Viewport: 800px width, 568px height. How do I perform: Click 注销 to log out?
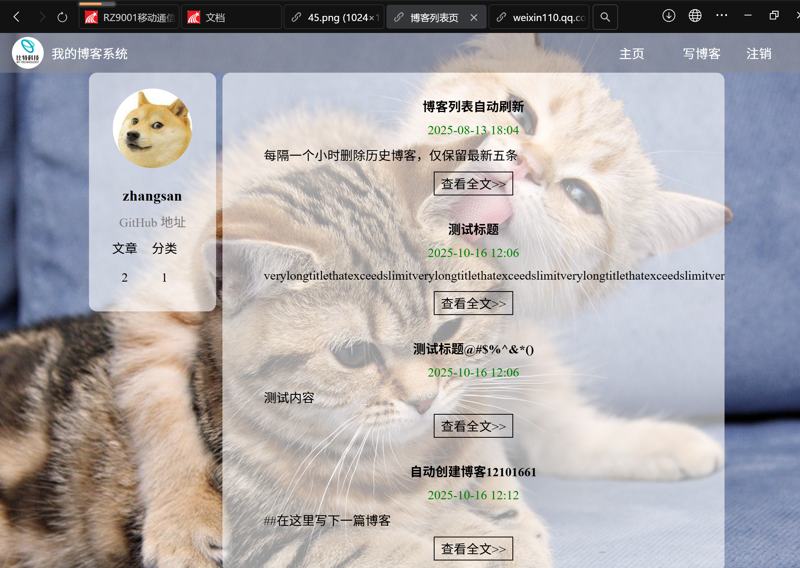(x=759, y=54)
